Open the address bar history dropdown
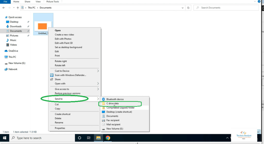Screen dimensions: 264x144 [x=183, y=8]
